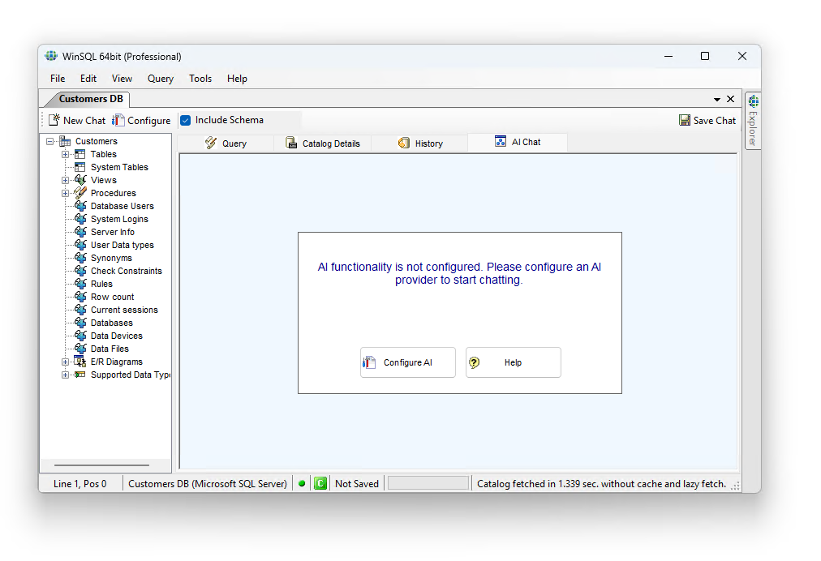This screenshot has width=821, height=561.
Task: Click the Row count node icon
Action: [80, 297]
